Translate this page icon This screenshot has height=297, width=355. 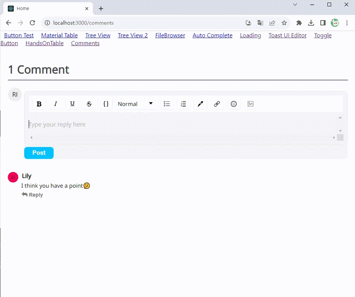click(x=260, y=23)
